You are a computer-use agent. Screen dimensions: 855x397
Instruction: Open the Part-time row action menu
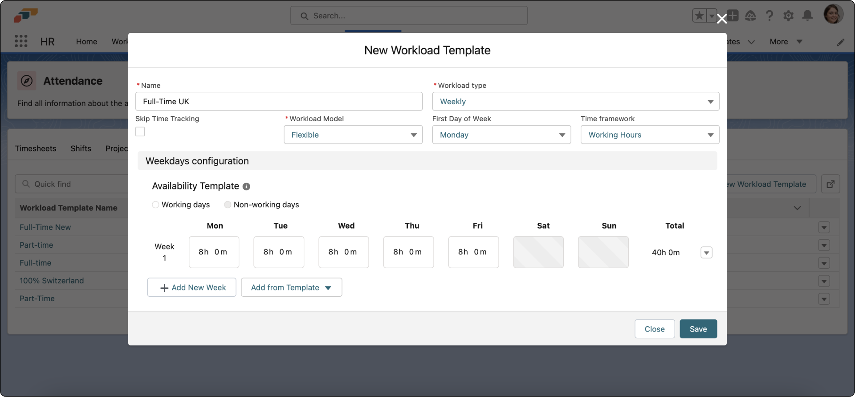tap(824, 245)
